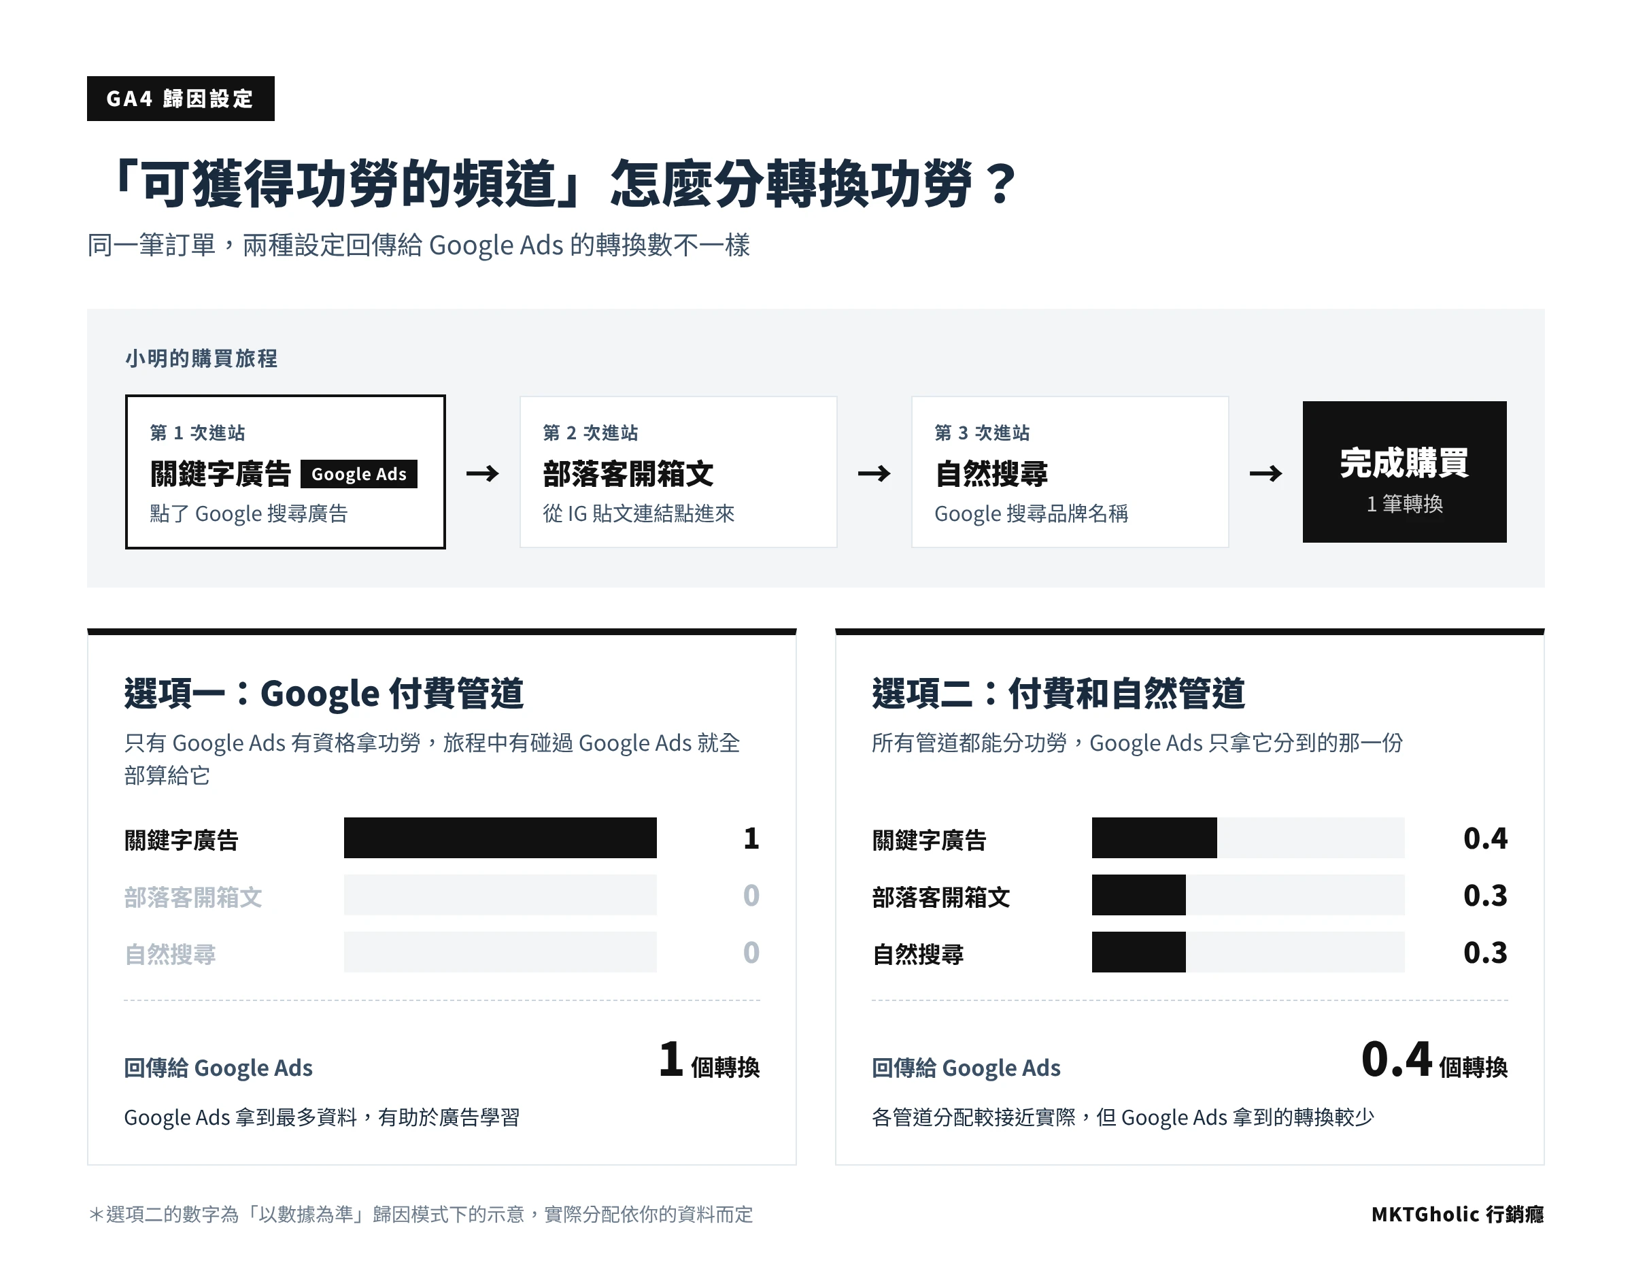Click the main headline '「可獲得功勞的頻道」怎麼分轉換功勞？'
1632x1288 pixels.
563,183
